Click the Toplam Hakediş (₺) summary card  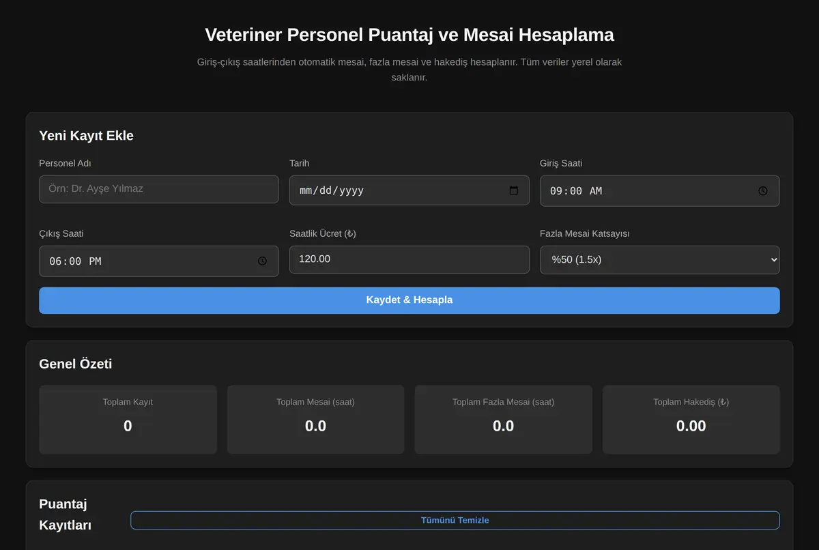[x=691, y=419]
